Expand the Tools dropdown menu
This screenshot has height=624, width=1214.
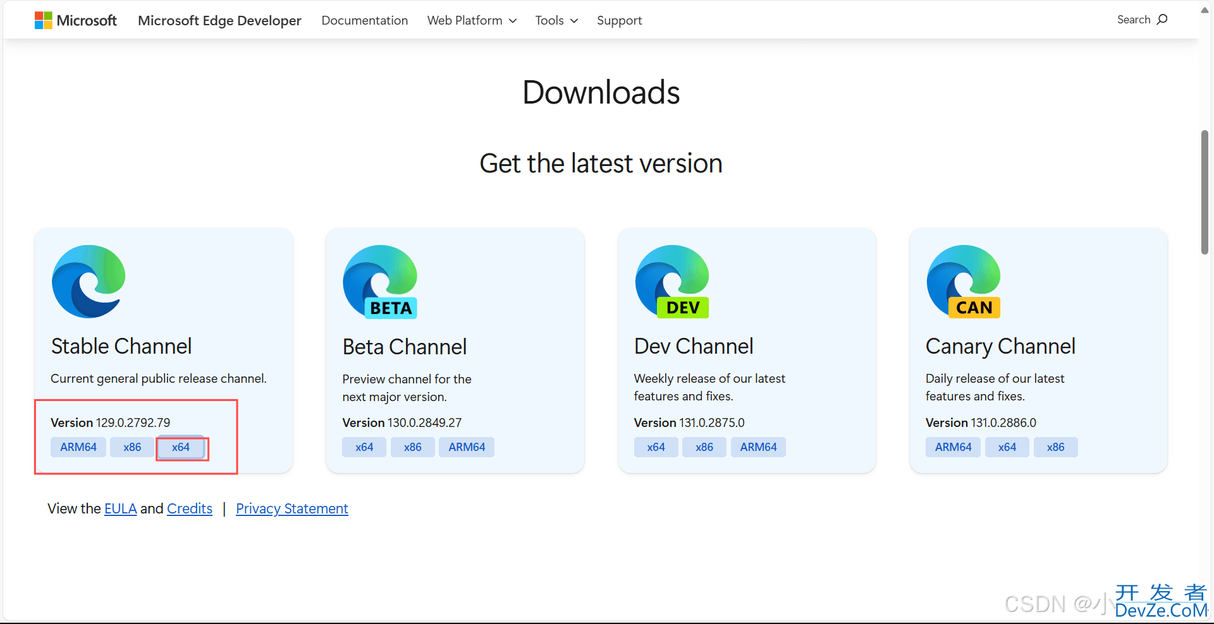(556, 20)
